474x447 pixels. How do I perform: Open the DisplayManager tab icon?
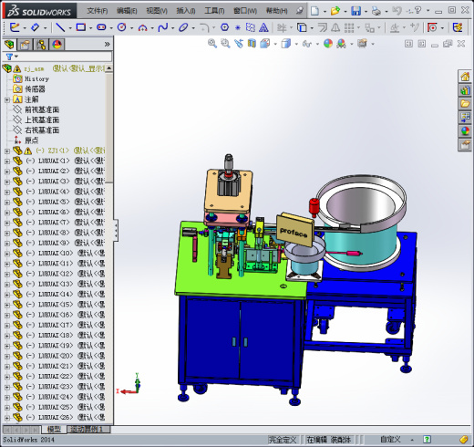pos(57,45)
